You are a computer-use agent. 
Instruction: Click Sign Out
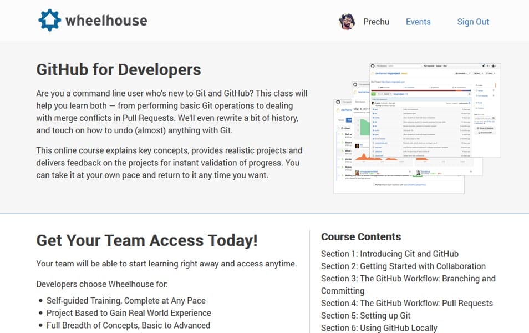[473, 22]
